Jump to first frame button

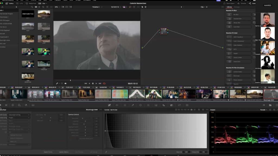(x=86, y=83)
